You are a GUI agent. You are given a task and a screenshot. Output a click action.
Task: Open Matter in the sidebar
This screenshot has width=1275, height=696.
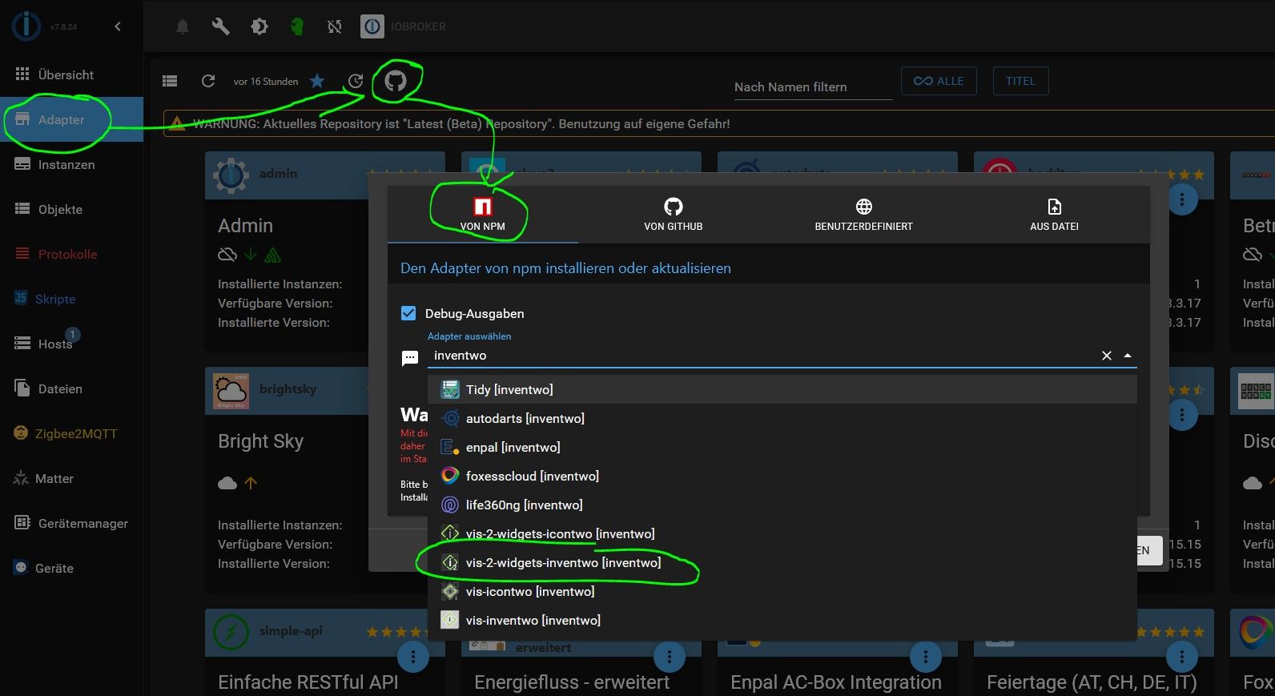[72, 478]
